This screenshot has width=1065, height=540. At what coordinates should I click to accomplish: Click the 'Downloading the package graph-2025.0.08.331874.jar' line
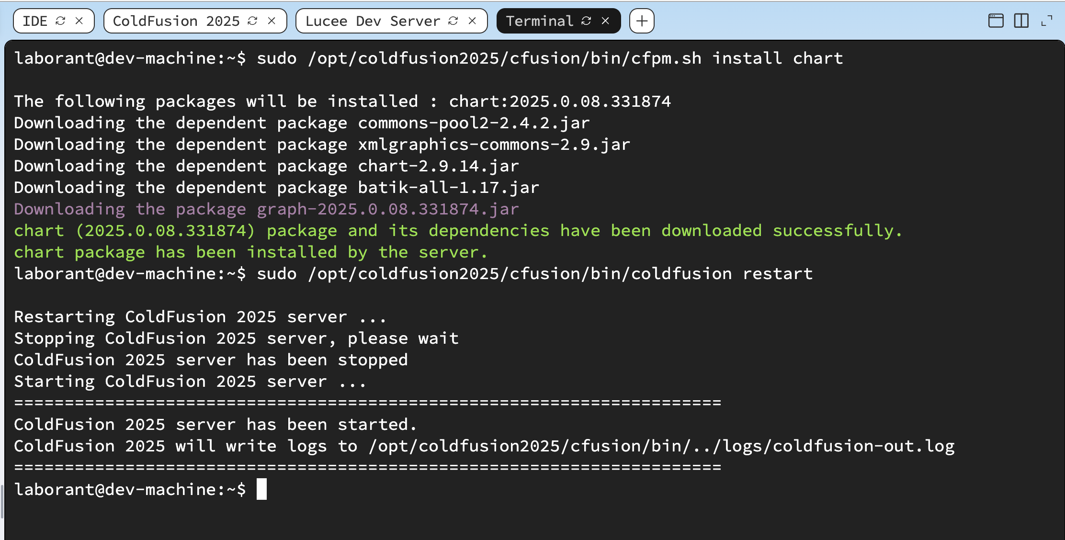click(x=266, y=209)
